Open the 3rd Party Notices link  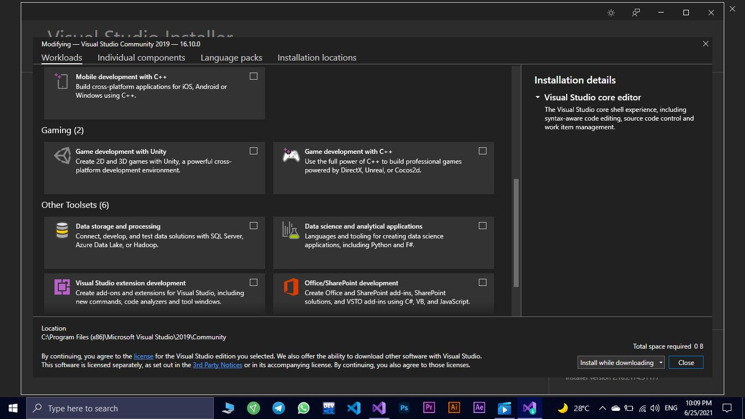tap(218, 365)
